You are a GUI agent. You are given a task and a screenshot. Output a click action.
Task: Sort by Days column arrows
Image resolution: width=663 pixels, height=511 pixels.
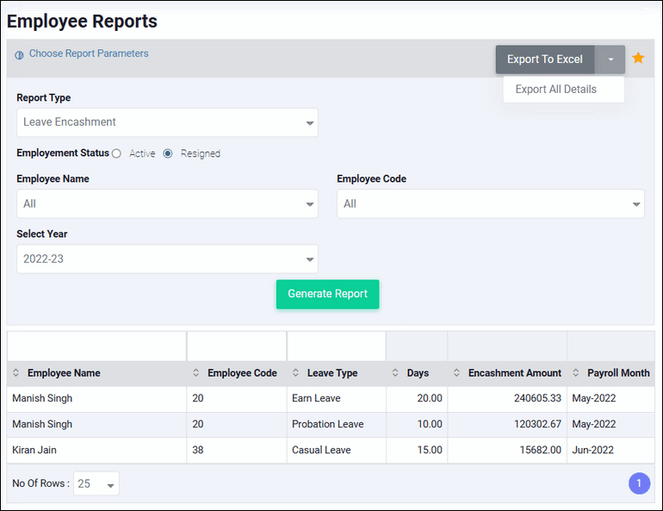coord(396,373)
